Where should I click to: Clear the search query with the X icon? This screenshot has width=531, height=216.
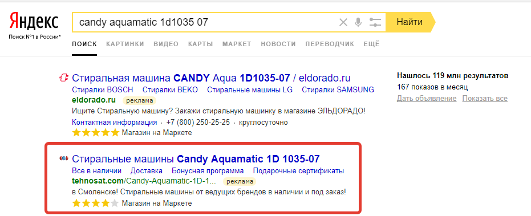tap(343, 23)
